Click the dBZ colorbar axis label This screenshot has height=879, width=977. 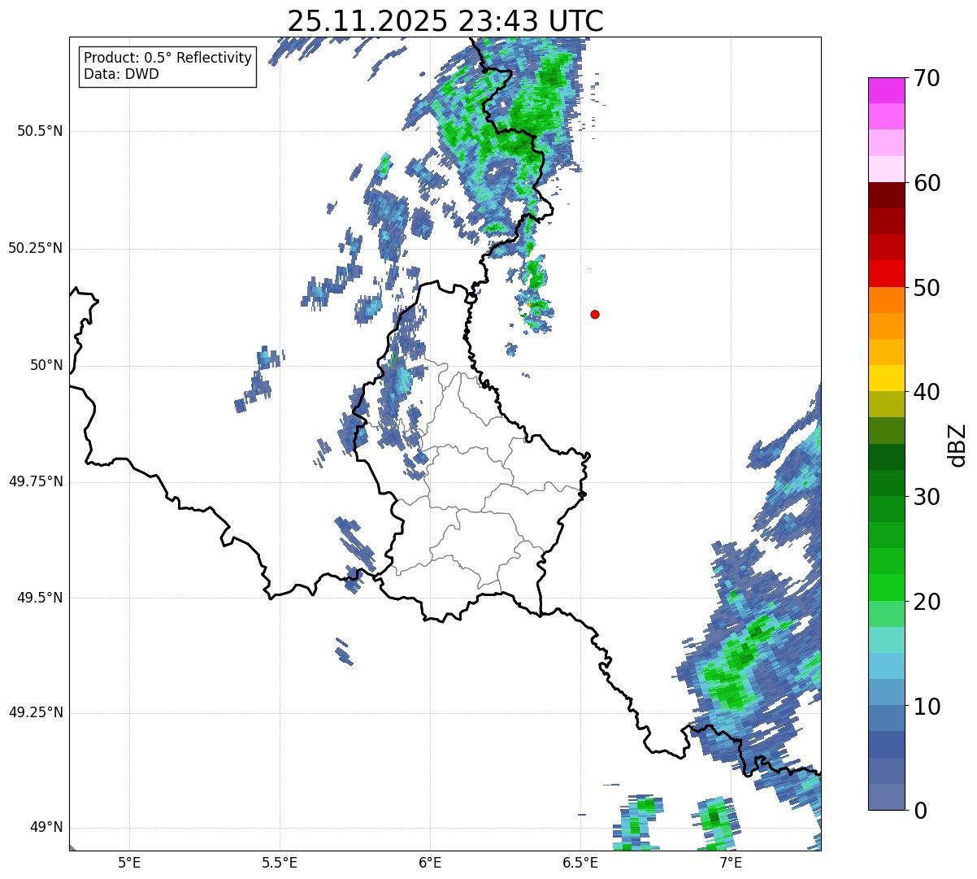pyautogui.click(x=957, y=444)
